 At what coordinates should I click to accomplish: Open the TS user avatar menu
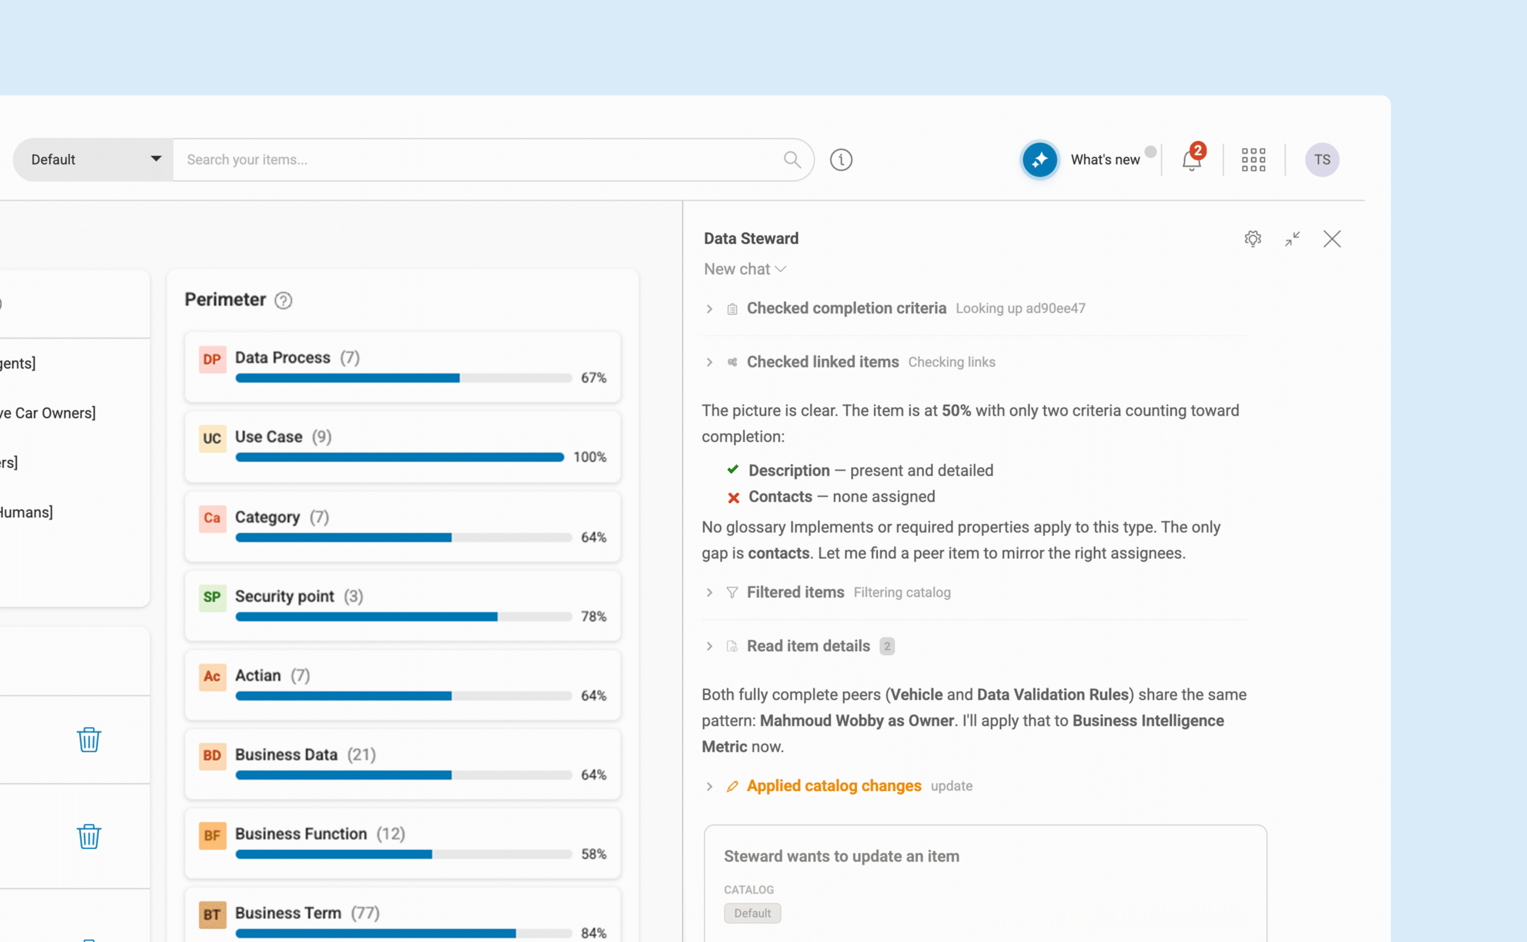(1322, 160)
